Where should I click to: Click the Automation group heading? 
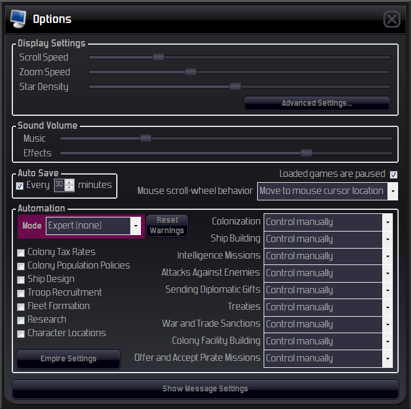click(x=42, y=208)
